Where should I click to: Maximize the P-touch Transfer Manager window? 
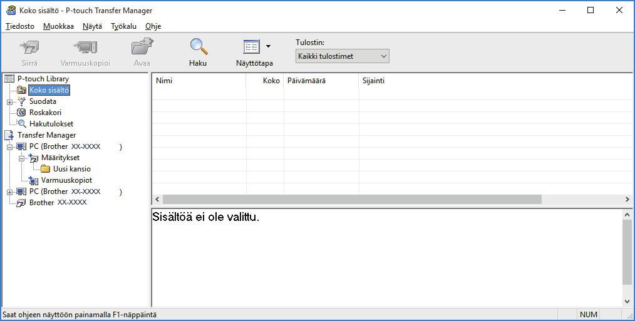pyautogui.click(x=591, y=11)
